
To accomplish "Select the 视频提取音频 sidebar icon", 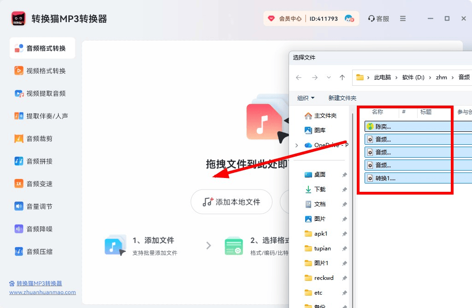I will coord(19,94).
